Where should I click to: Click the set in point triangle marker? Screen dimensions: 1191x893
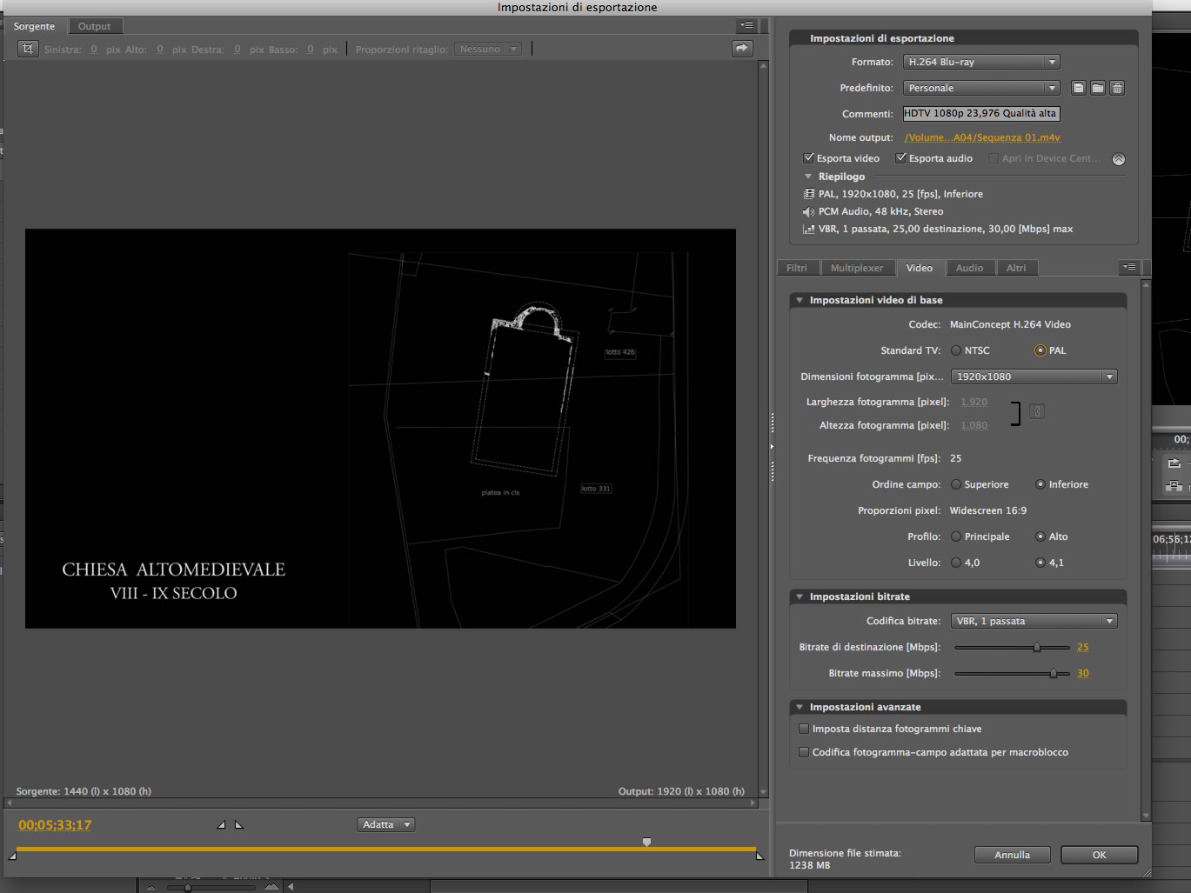coord(221,824)
